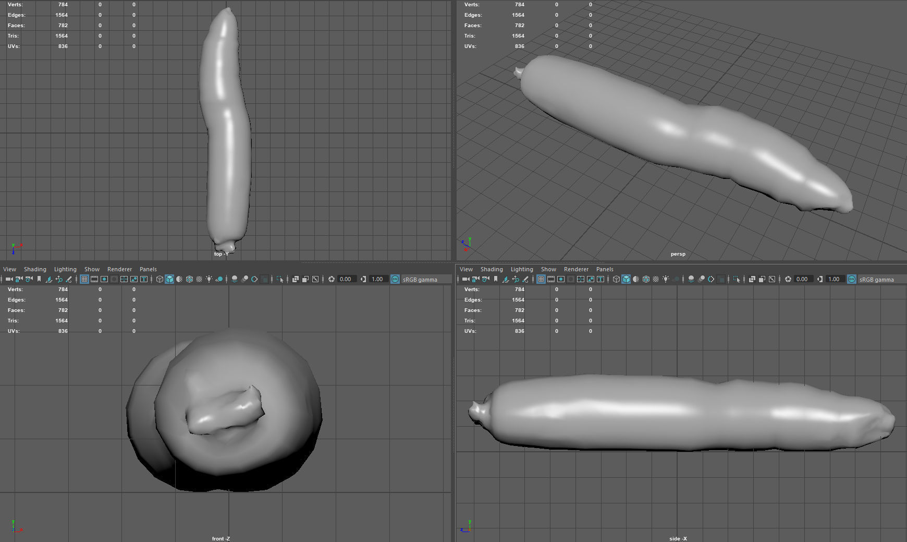Screen dimensions: 907x542
Task: Open Camera Attributes icon in front -Z panel toolbar
Action: (29, 279)
